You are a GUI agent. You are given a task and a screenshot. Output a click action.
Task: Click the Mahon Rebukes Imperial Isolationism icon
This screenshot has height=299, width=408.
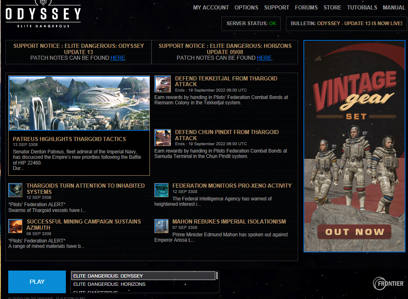pyautogui.click(x=161, y=226)
